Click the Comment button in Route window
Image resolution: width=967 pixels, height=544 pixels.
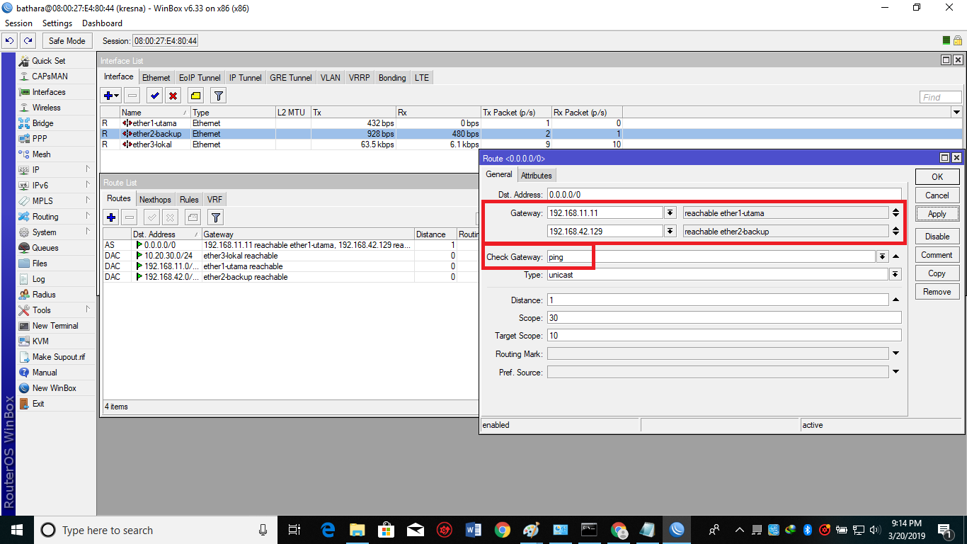tap(937, 255)
